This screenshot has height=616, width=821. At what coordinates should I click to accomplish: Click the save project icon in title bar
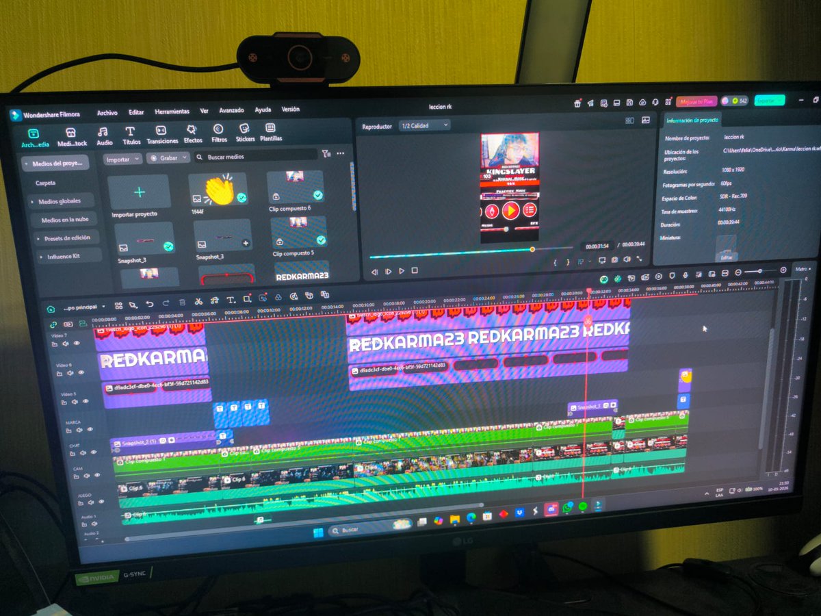(x=629, y=103)
